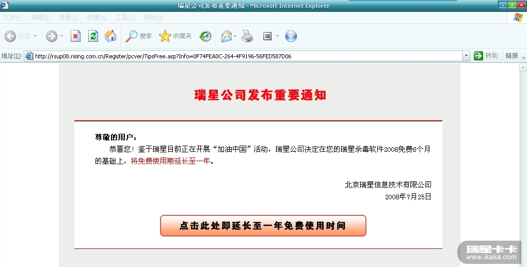Click the red text 将免费使用期延长至一年

click(170, 161)
